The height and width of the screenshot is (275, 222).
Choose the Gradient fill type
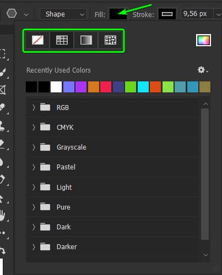[86, 40]
